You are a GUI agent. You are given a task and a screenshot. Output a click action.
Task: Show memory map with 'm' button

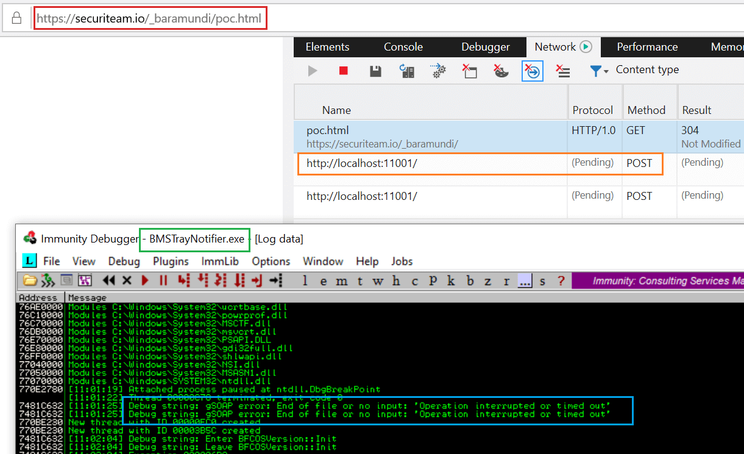tap(342, 280)
